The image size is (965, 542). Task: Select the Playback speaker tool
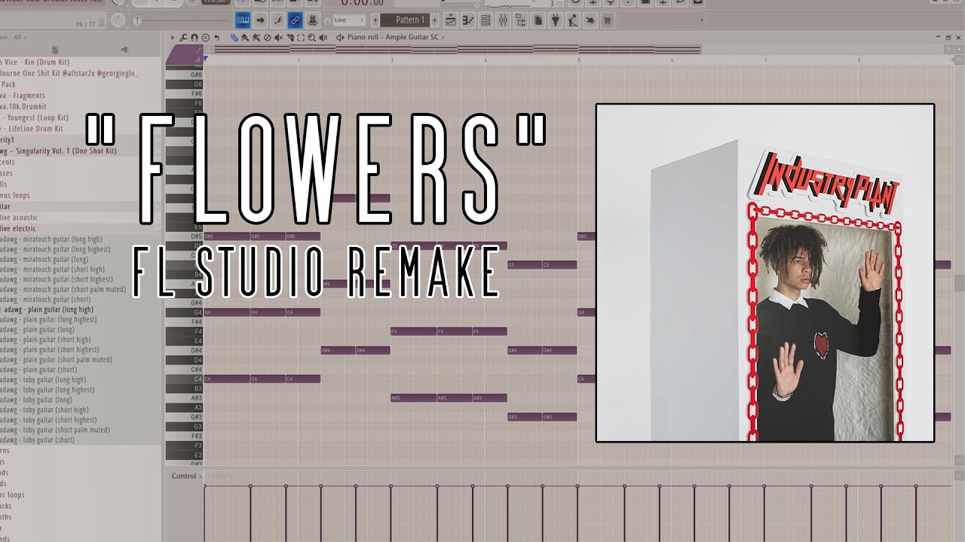coord(323,37)
